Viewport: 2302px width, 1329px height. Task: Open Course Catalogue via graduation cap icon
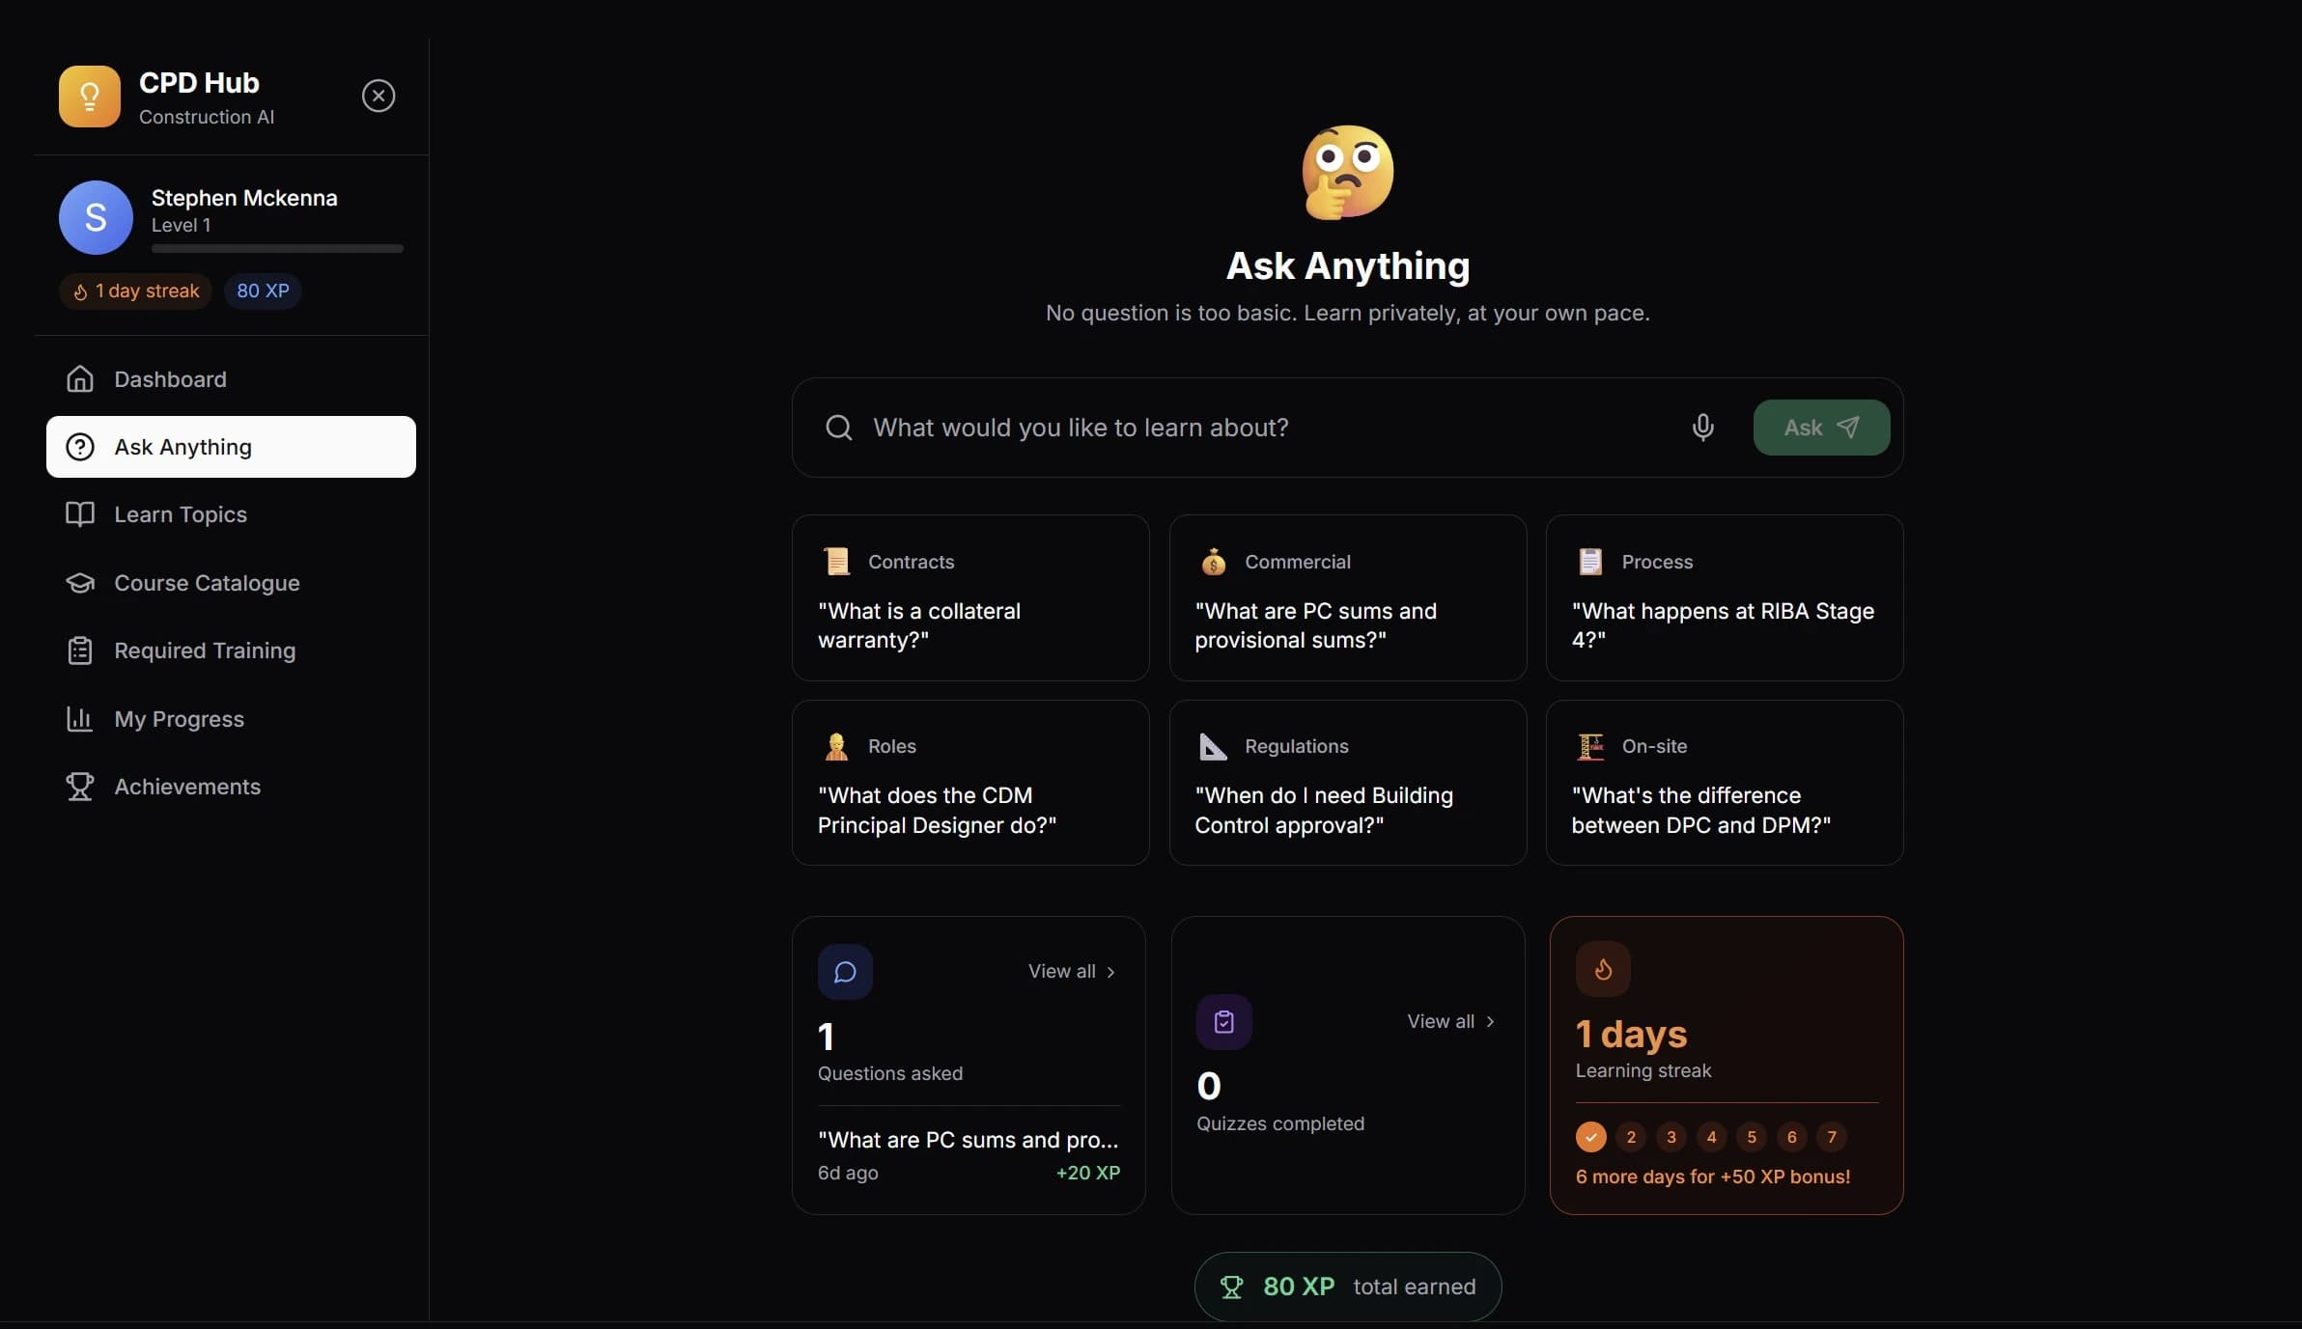[x=81, y=583]
